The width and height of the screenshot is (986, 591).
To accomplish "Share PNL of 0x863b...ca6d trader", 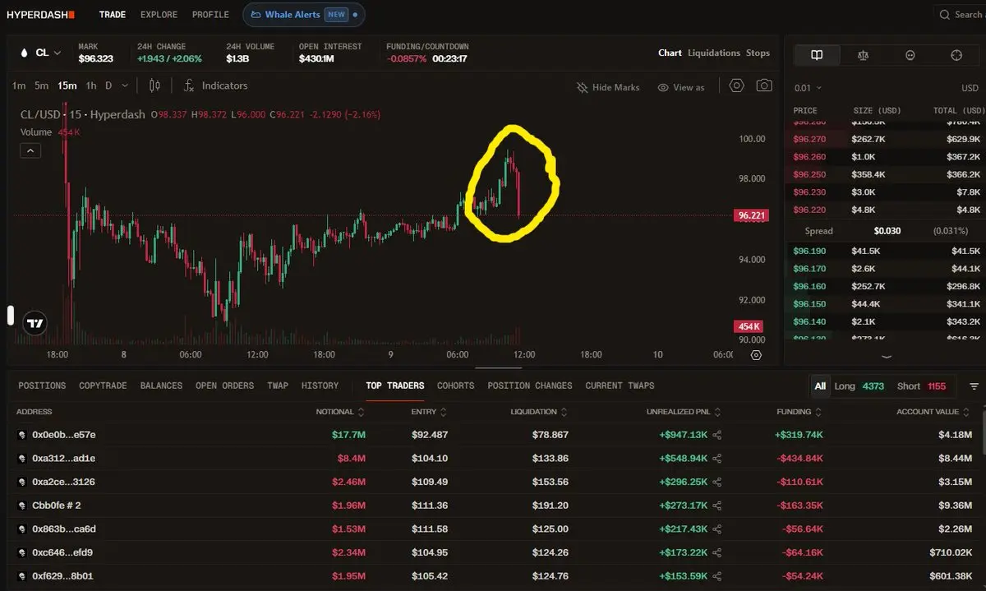I will point(717,529).
